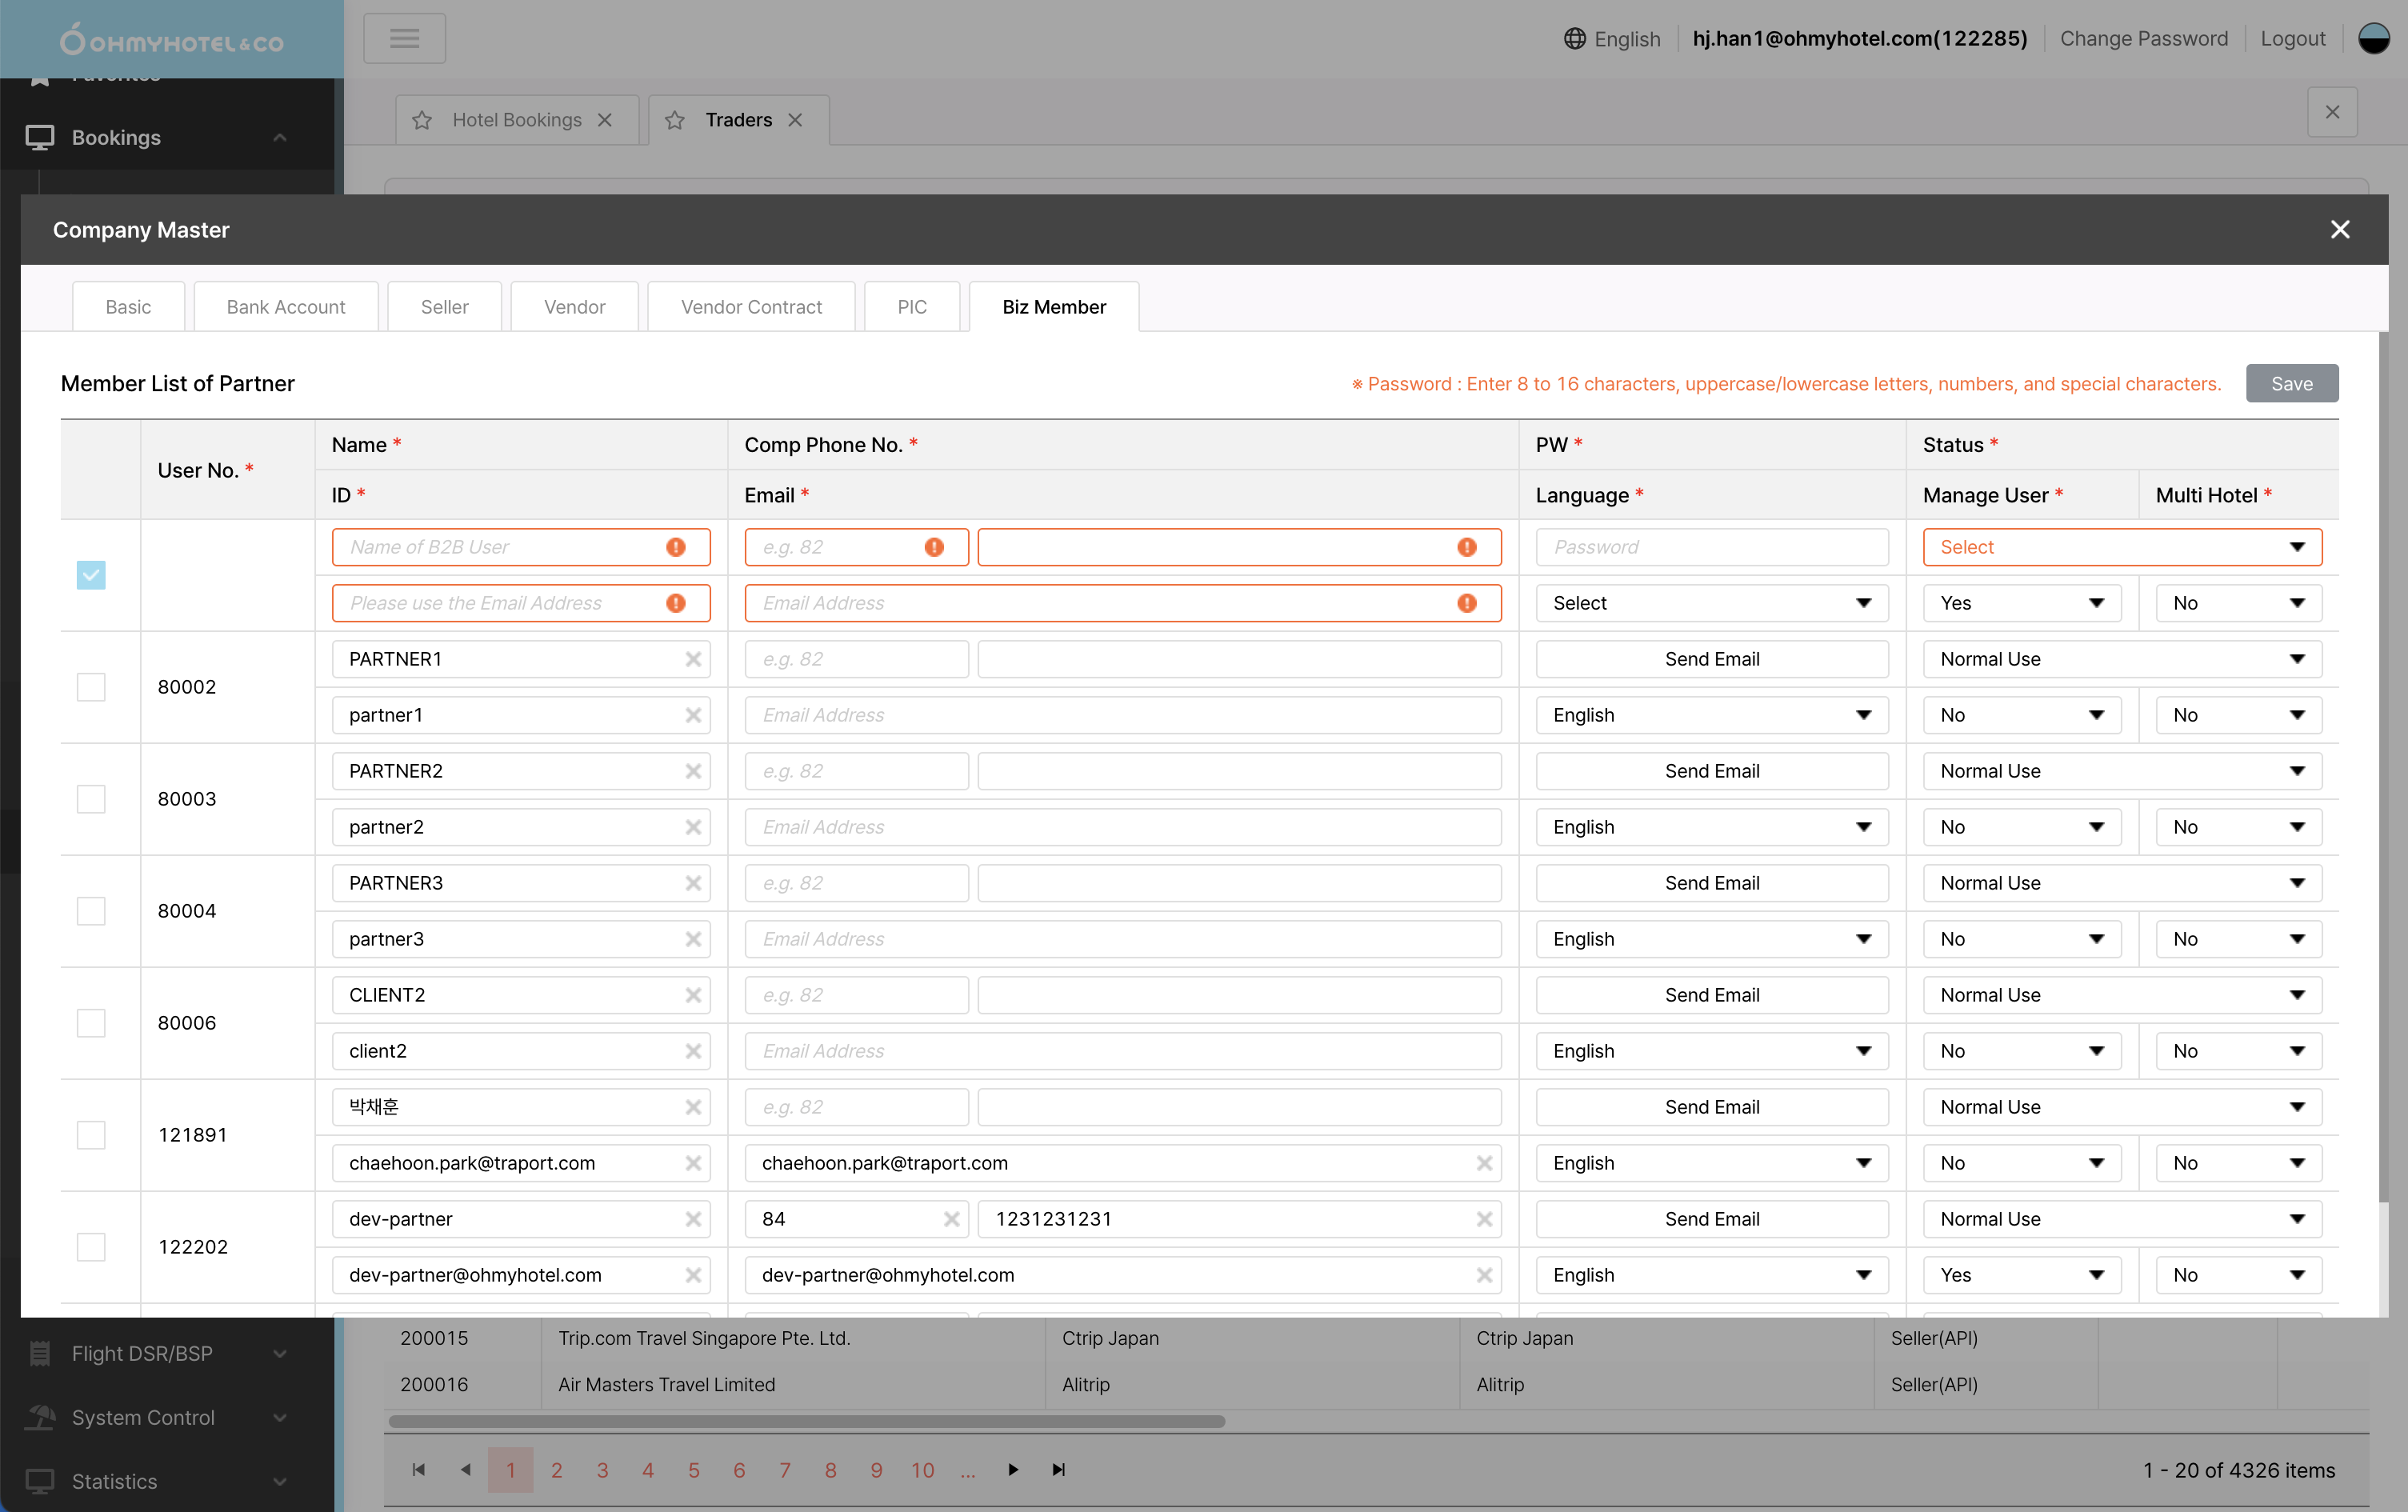Click the dark mode theme circle icon
This screenshot has height=1512, width=2408.
2373,38
